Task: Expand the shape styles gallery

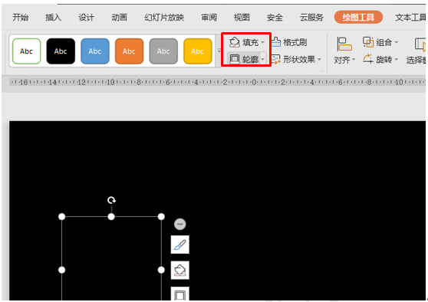Action: (x=219, y=51)
